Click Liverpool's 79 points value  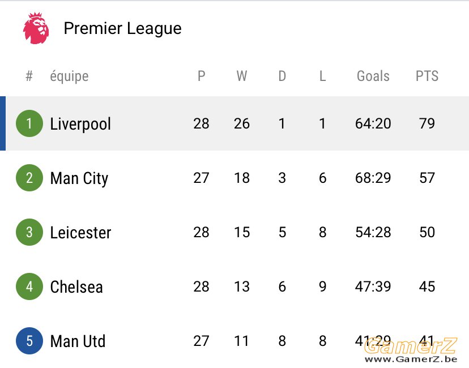coord(427,123)
